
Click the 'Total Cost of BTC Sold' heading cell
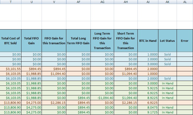pos(10,41)
